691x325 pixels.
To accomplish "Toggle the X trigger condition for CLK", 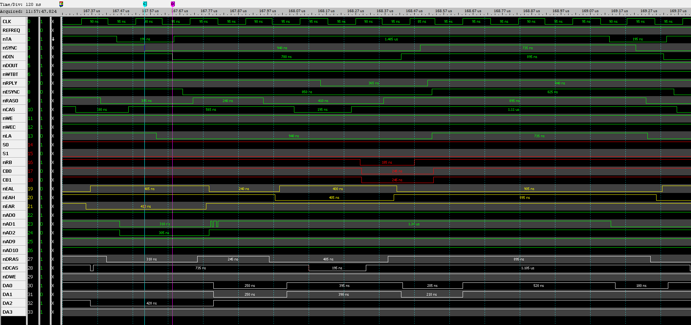I will pos(53,22).
